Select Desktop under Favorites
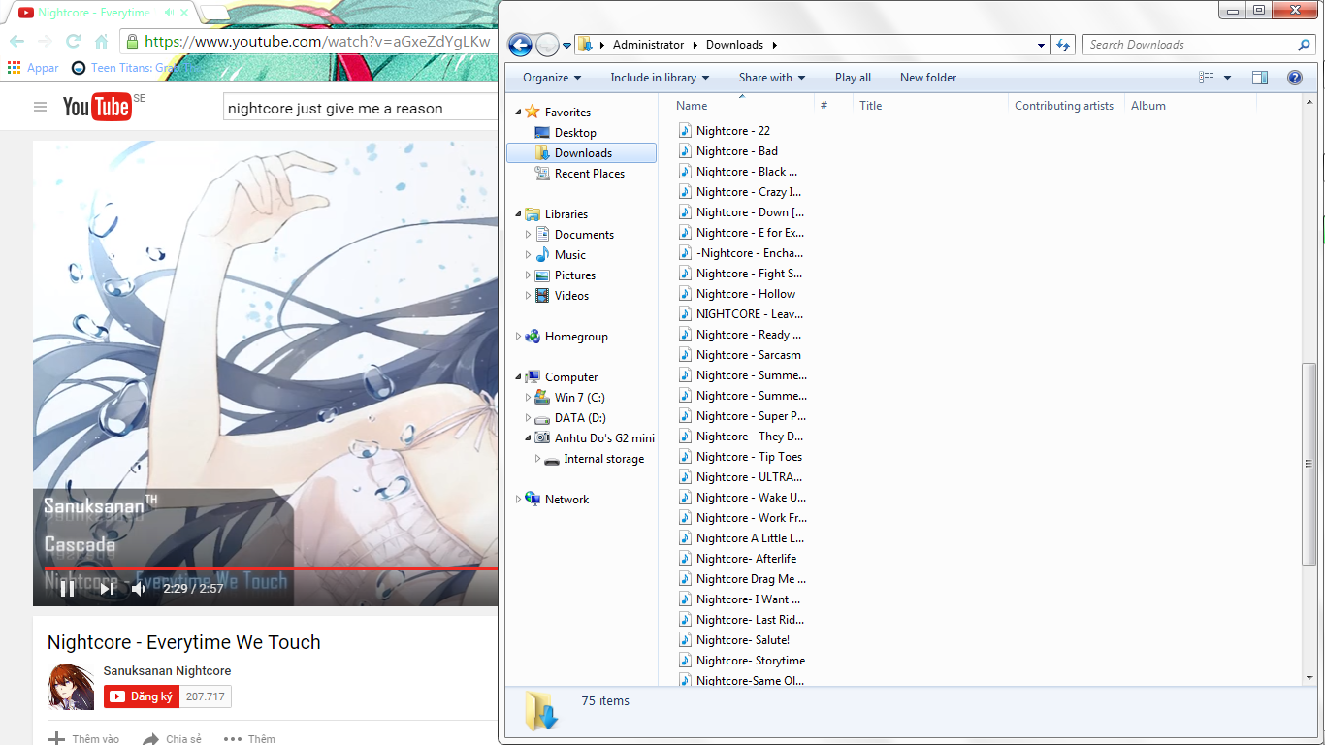The height and width of the screenshot is (745, 1325). coord(575,133)
